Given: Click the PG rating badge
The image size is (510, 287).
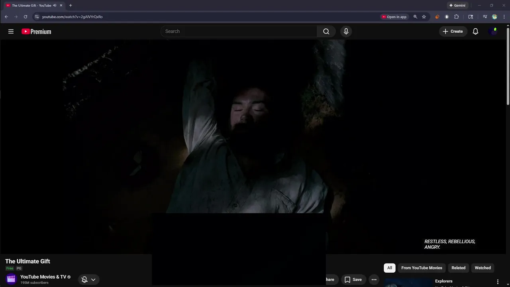Looking at the screenshot, I should (x=19, y=268).
